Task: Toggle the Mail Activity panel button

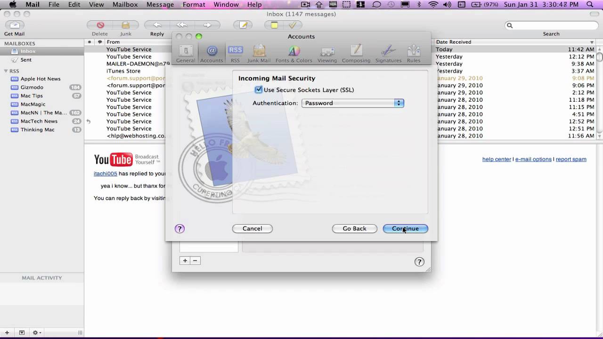Action: 22,332
